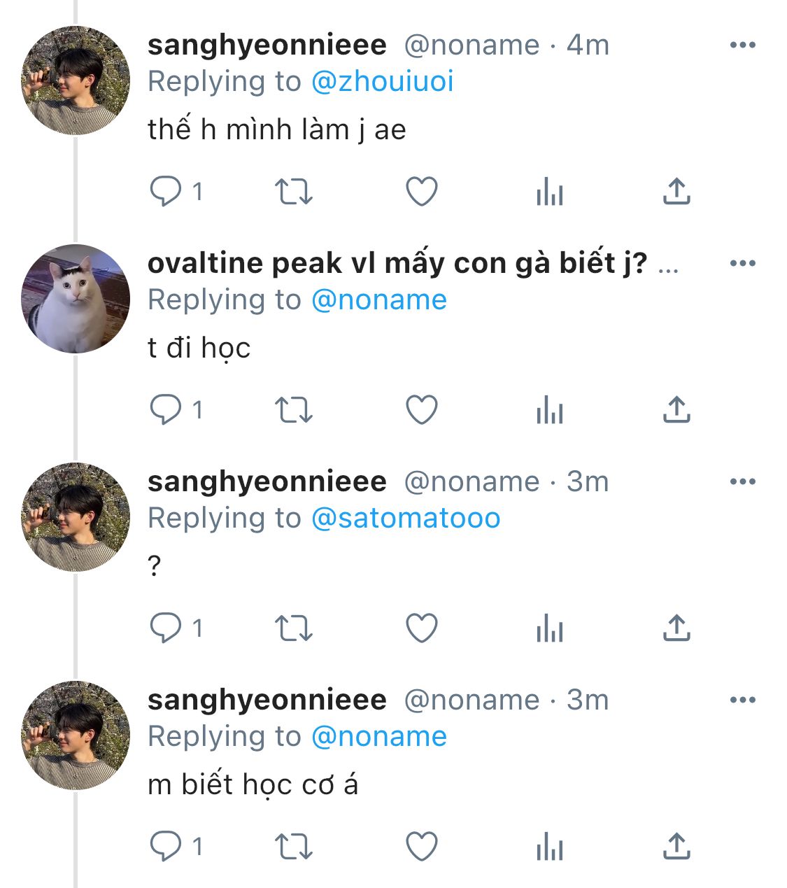
Task: Open more options for "thế h mình làm j ae" tweet
Action: coord(742,45)
